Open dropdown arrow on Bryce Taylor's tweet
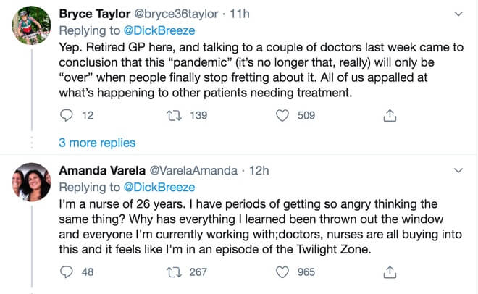This screenshot has width=478, height=294. click(458, 14)
